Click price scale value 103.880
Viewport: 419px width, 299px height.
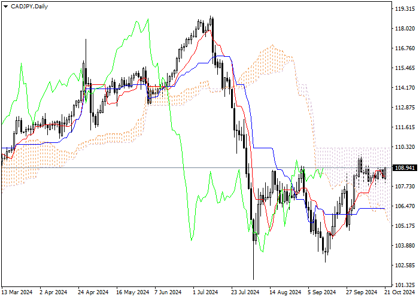pos(405,246)
